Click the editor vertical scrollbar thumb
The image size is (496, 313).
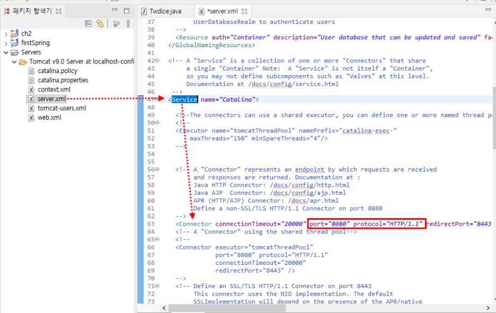coord(494,119)
